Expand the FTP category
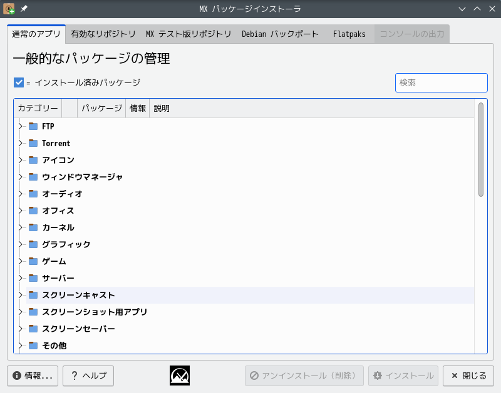The width and height of the screenshot is (501, 393). (21, 126)
